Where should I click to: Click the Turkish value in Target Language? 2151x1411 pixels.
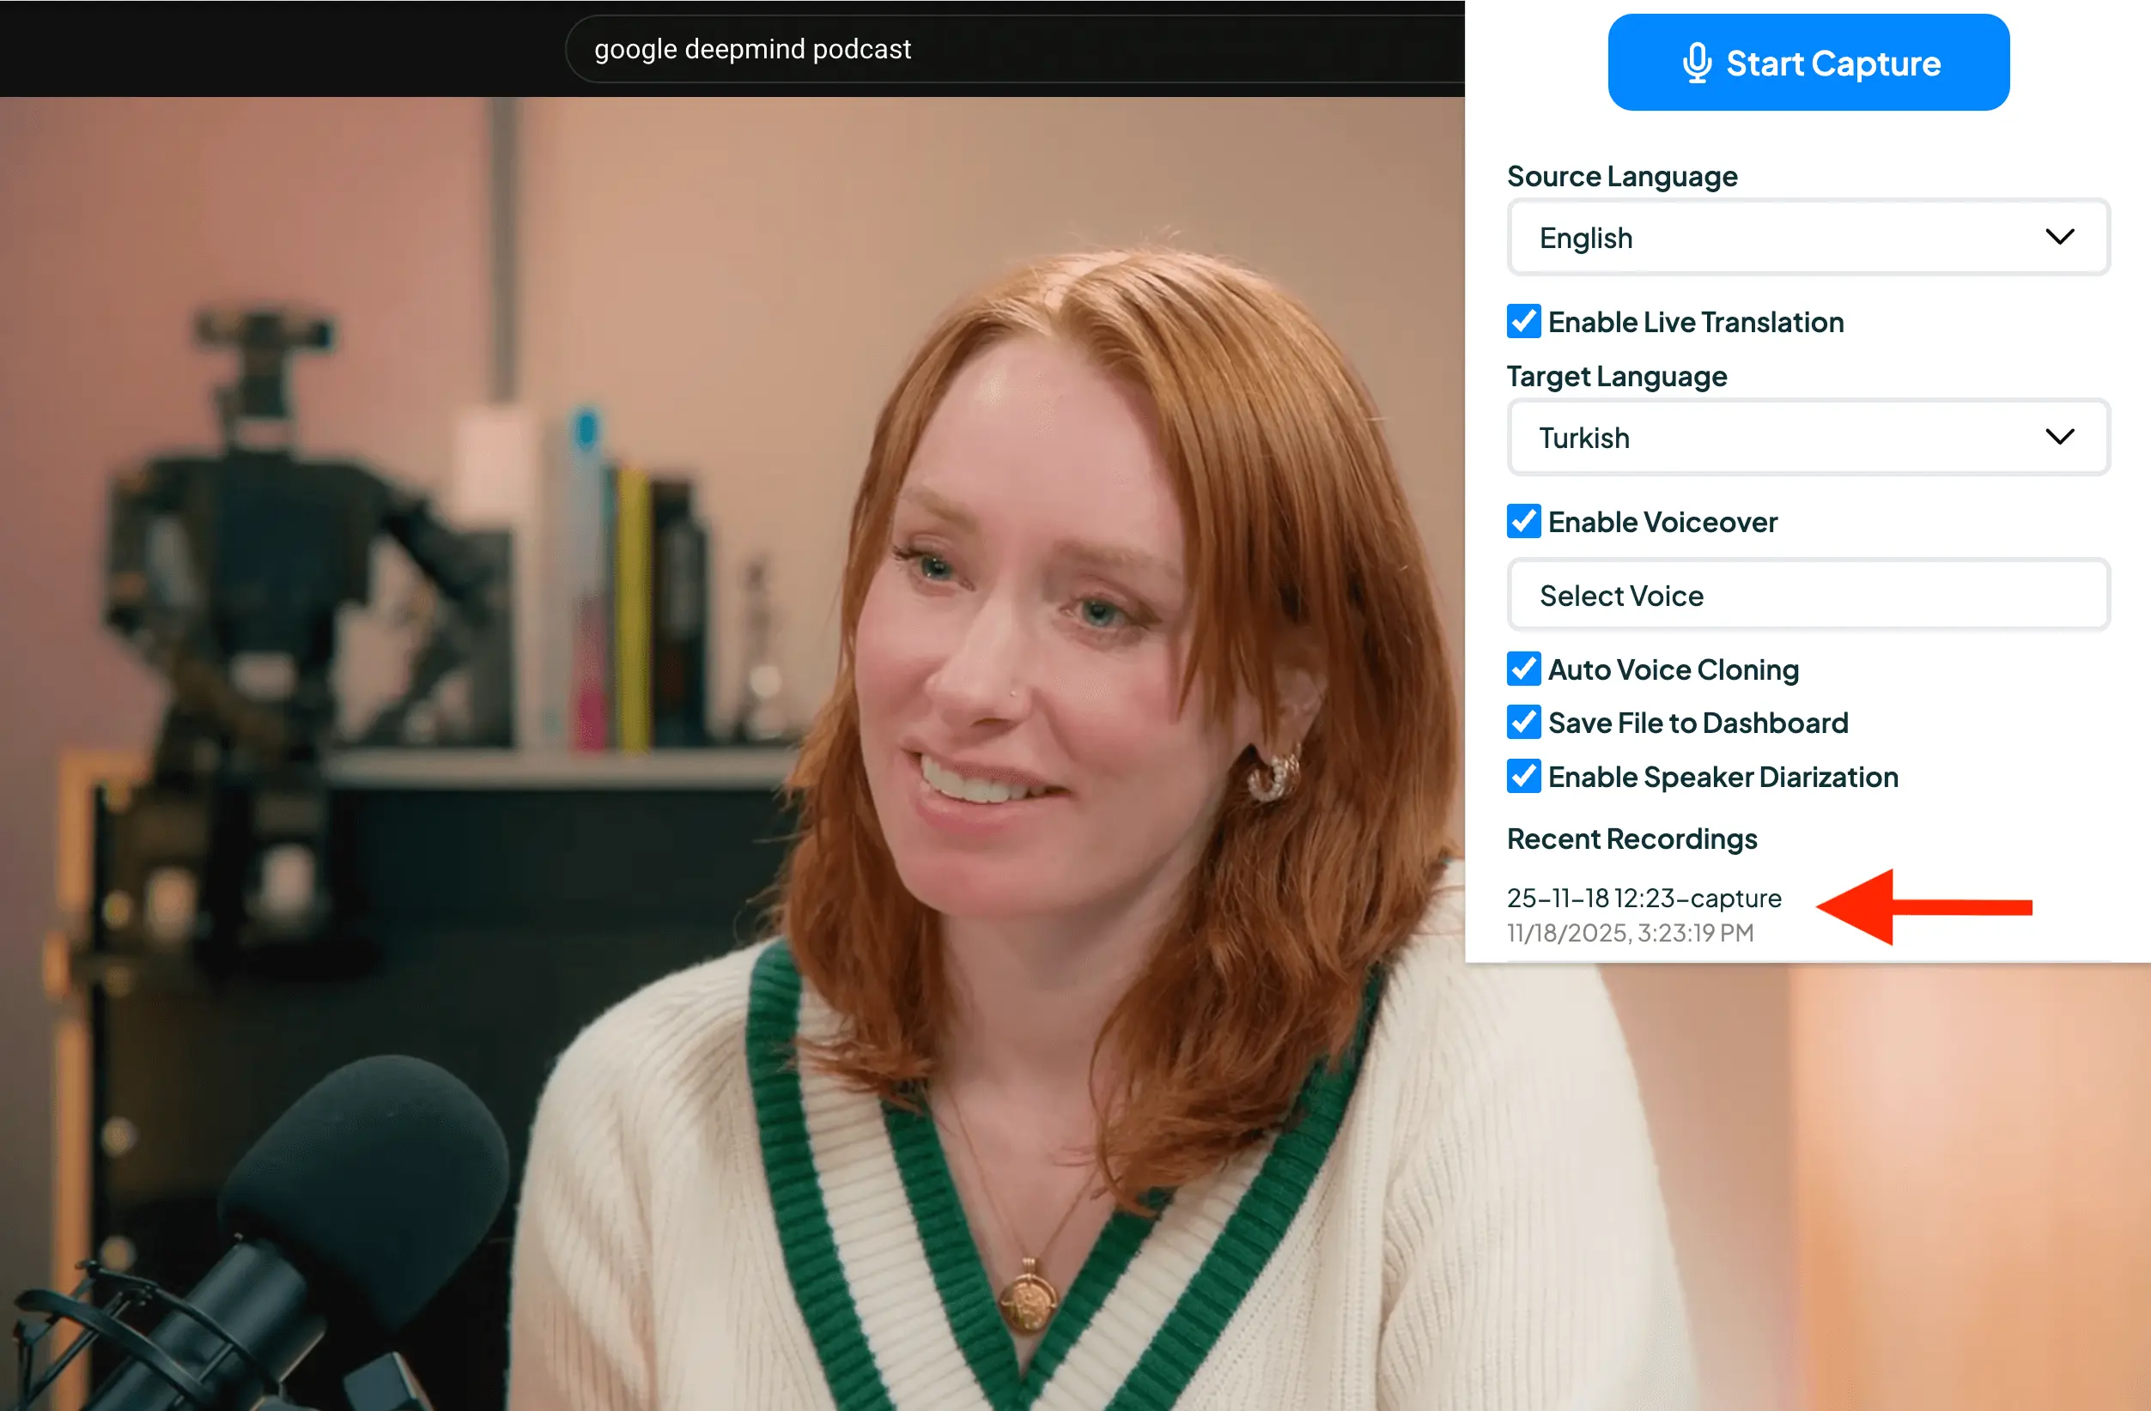(1583, 436)
